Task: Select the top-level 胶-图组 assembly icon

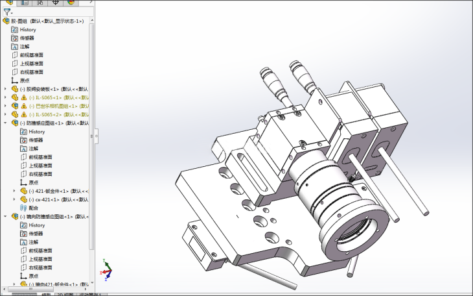Action: click(x=6, y=21)
